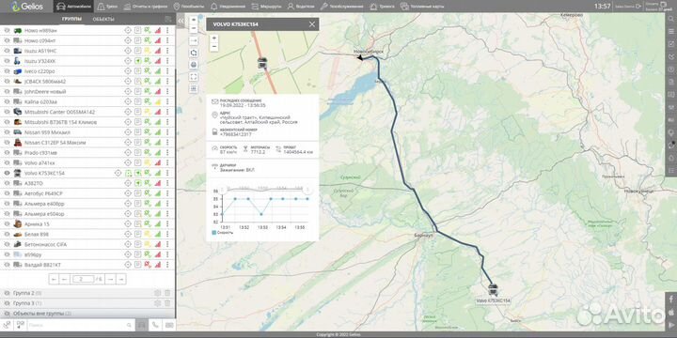Click the phone icon in bottom toolbar
This screenshot has width=677, height=338.
[155, 325]
